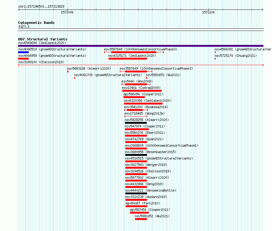Click nsv3199100 (Chaisson2019) label

41,62
